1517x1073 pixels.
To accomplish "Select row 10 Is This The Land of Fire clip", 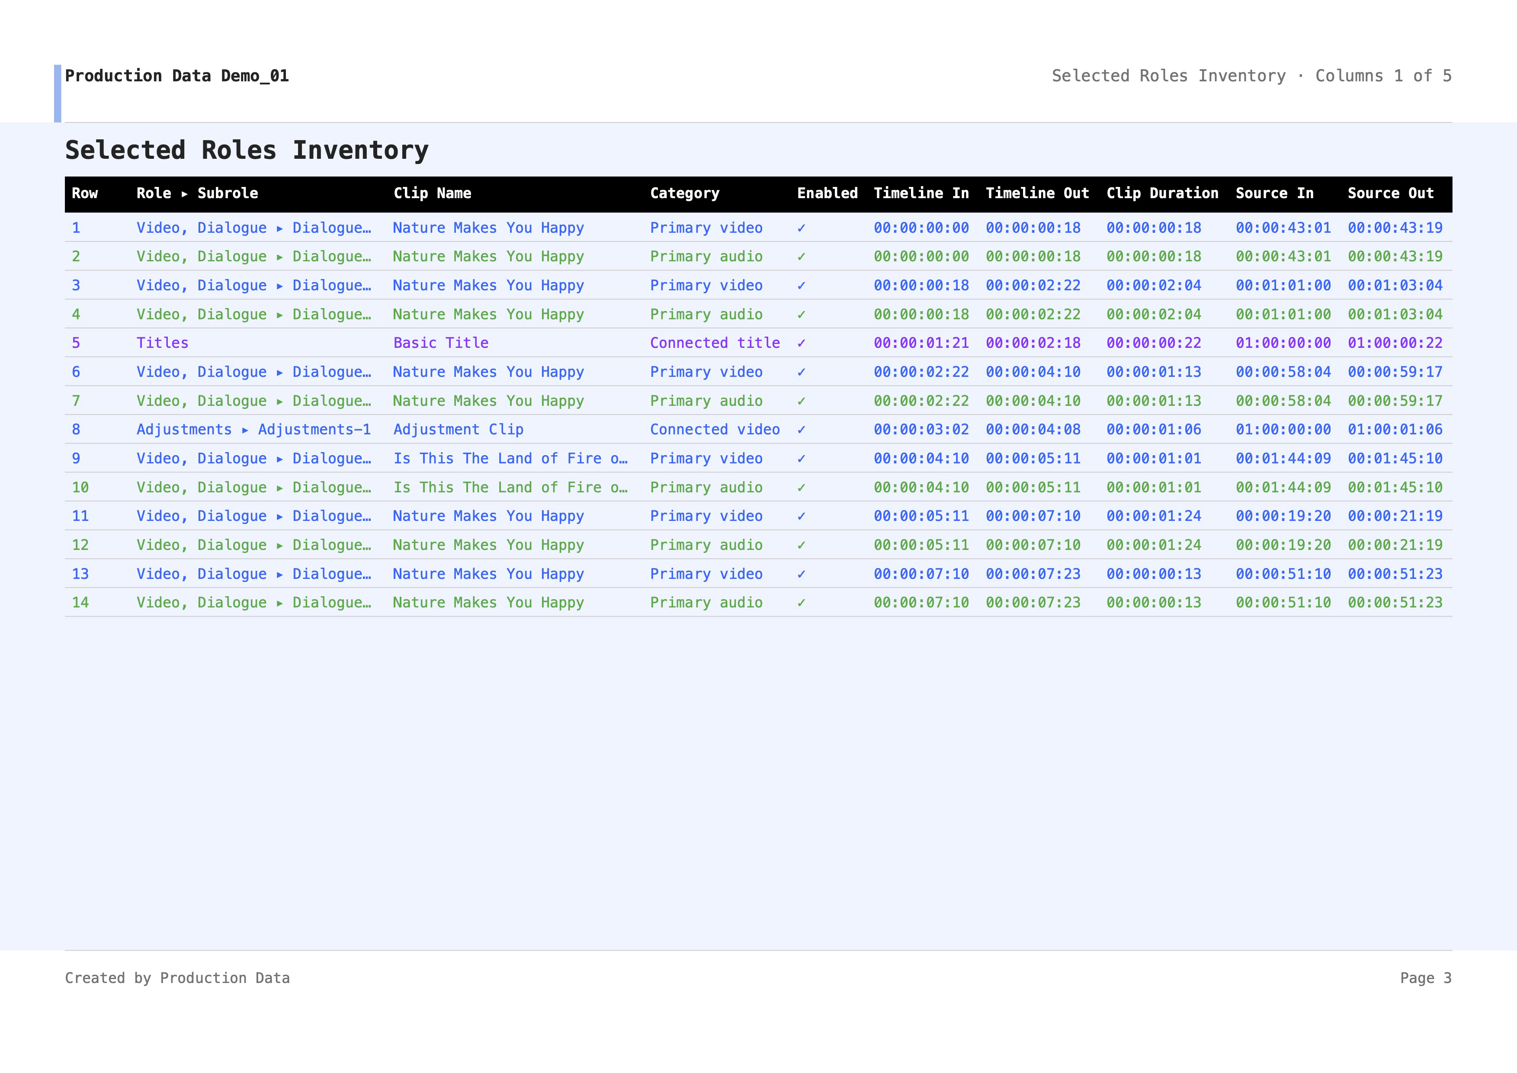I will tap(511, 488).
